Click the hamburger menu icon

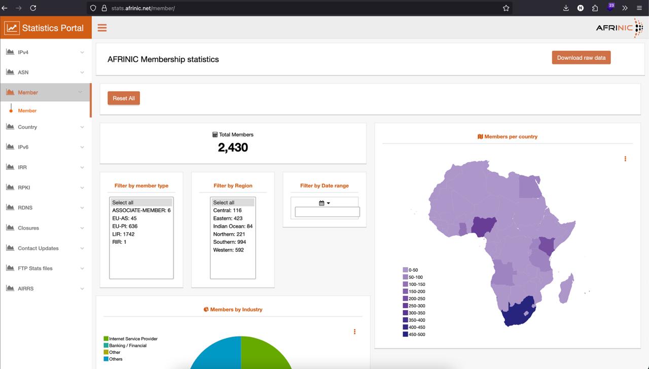point(102,28)
